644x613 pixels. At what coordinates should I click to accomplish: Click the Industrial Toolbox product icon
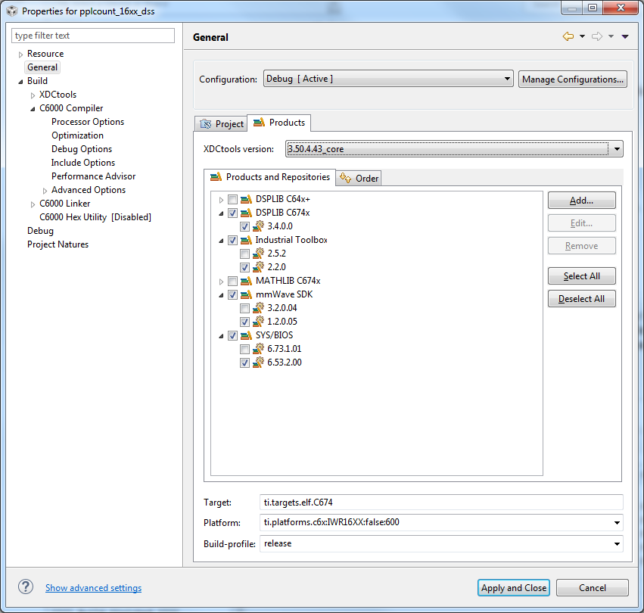[x=246, y=241]
